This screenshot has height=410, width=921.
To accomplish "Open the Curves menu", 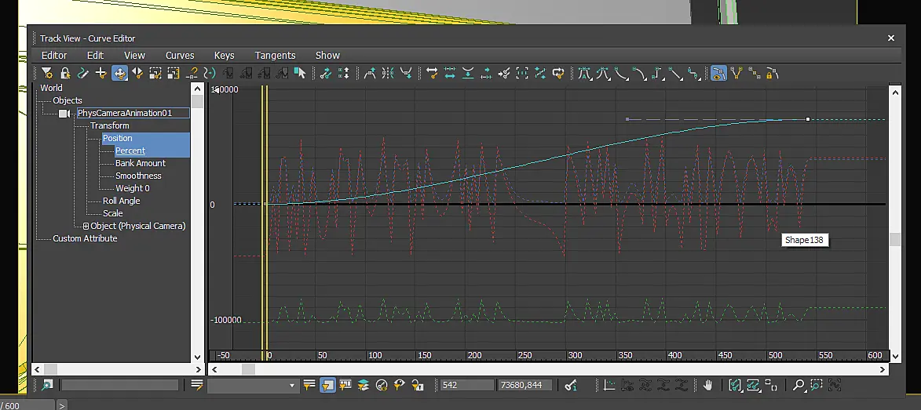I will pyautogui.click(x=180, y=55).
